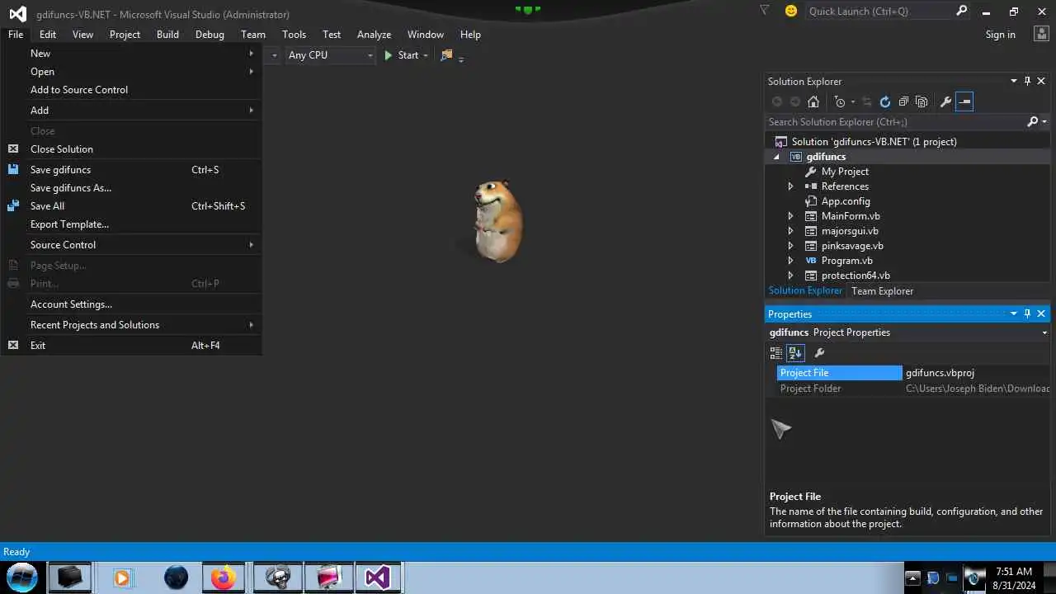This screenshot has height=594, width=1056.
Task: Expand the References node
Action: (790, 186)
